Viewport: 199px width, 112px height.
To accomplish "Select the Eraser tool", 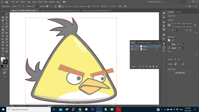I will click(3, 30).
